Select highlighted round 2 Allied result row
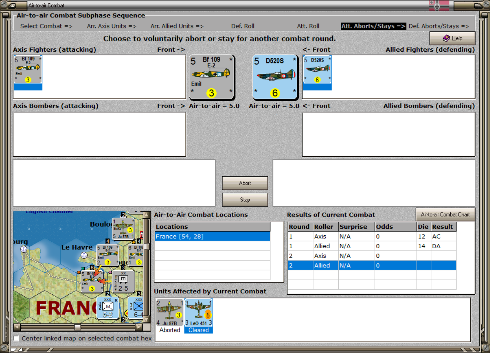 coord(372,265)
